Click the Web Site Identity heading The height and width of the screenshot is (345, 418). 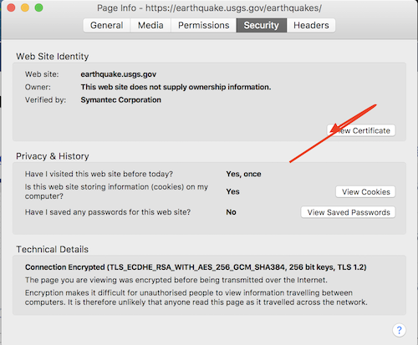point(53,57)
